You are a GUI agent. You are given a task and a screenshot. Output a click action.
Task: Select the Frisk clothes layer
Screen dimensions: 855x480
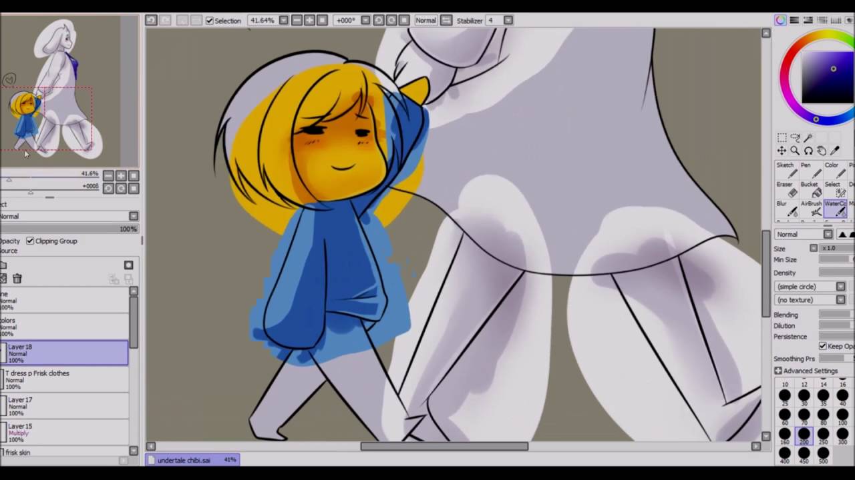[x=64, y=379]
